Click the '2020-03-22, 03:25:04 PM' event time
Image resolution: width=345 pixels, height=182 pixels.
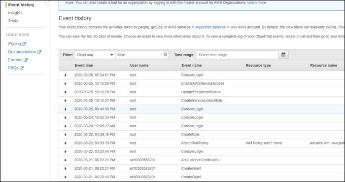pos(95,151)
